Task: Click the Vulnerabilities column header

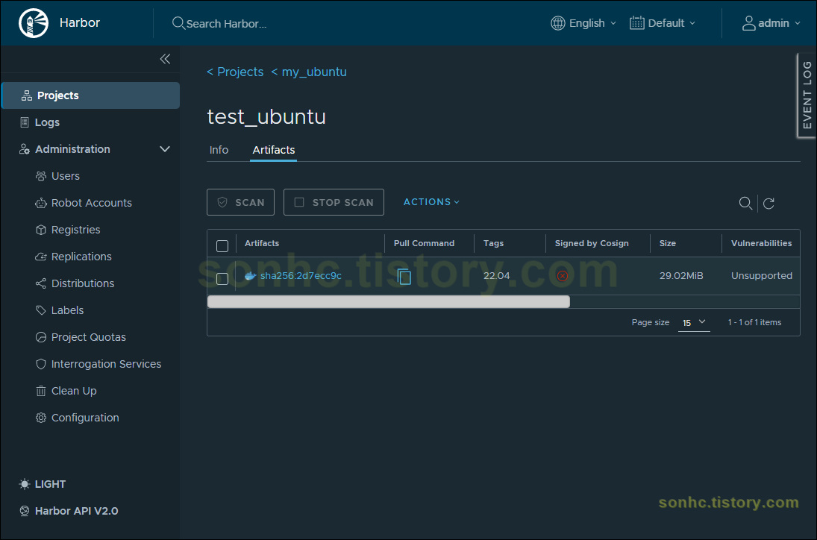Action: tap(761, 243)
